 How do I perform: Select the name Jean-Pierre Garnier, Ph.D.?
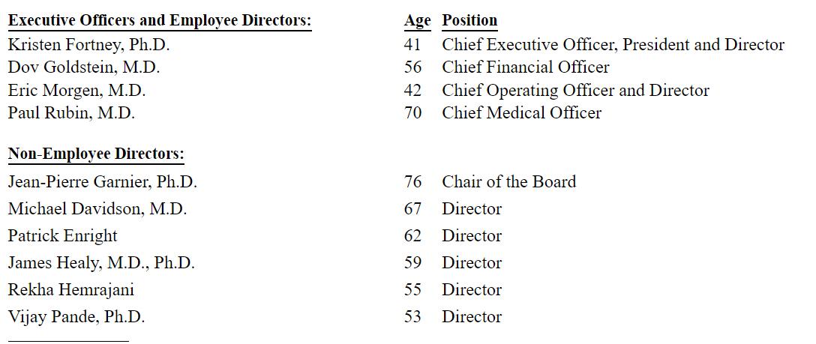(103, 182)
